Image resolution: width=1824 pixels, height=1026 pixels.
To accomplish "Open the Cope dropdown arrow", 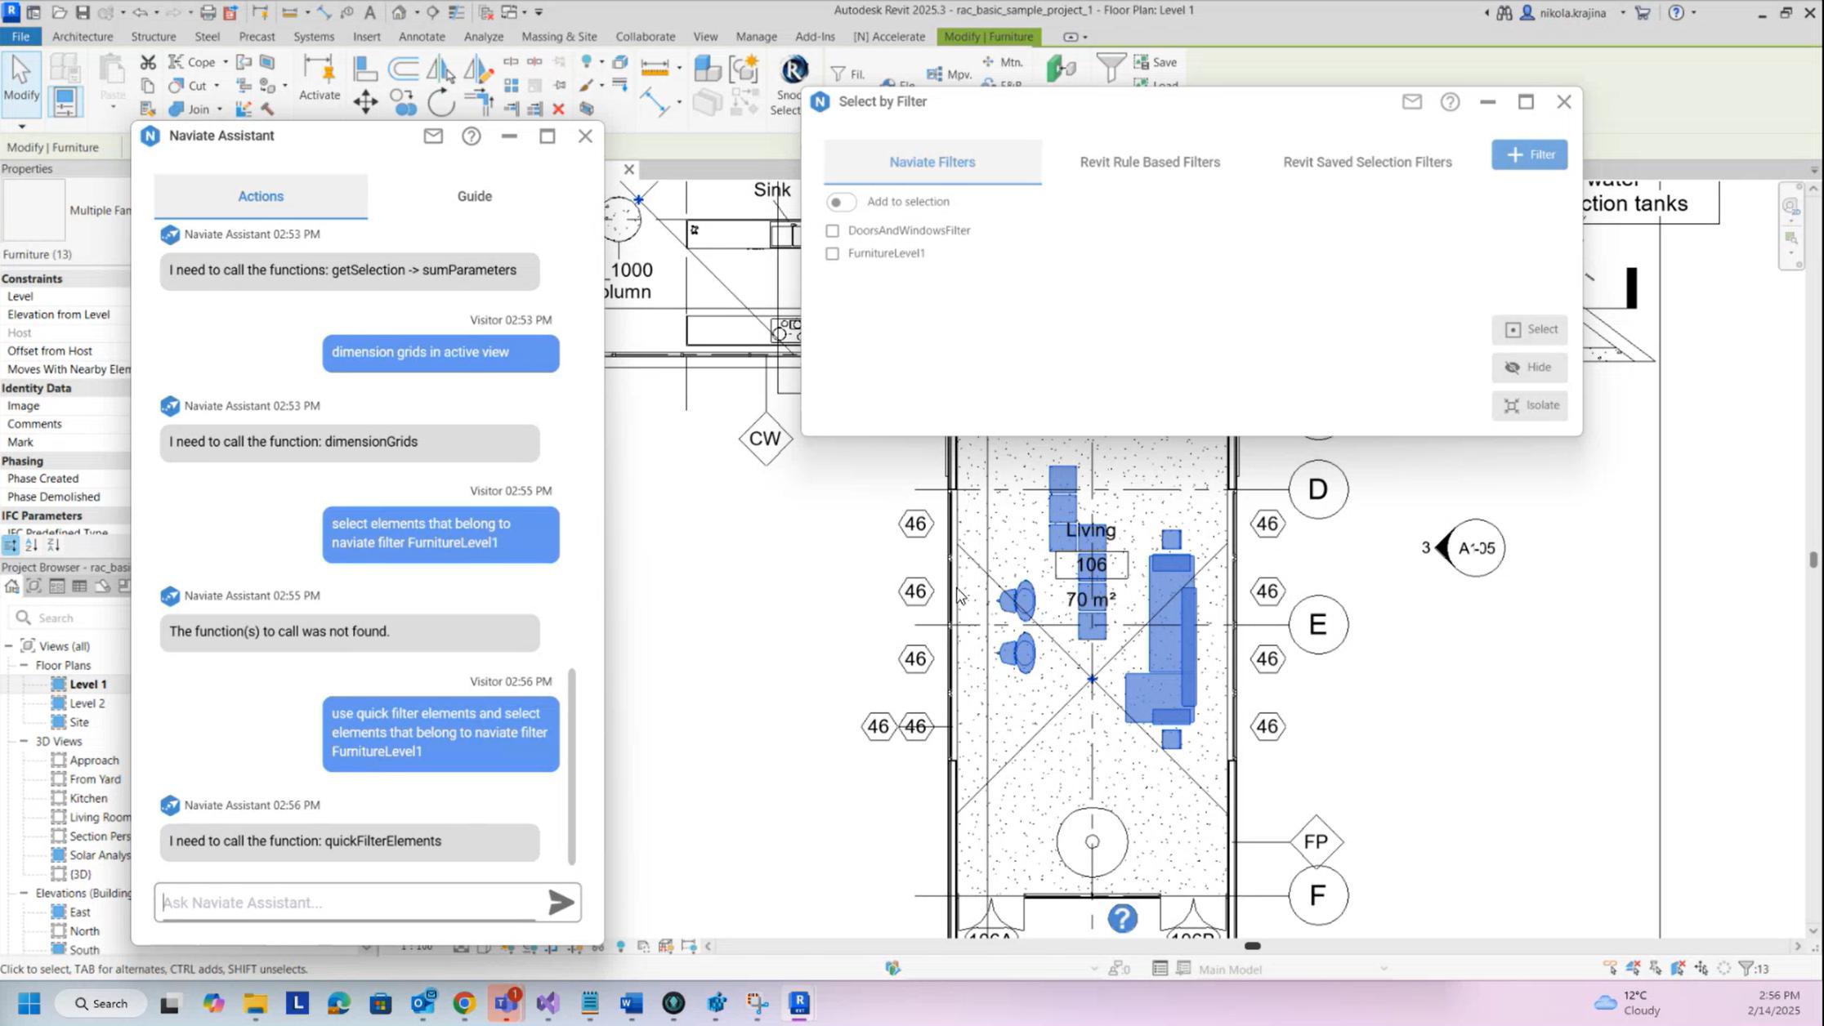I will tap(226, 63).
